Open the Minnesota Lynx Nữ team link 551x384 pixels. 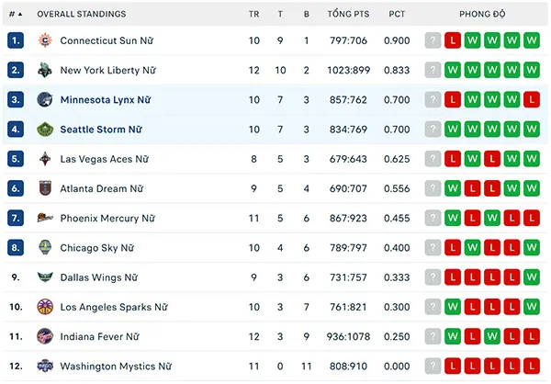(x=106, y=99)
